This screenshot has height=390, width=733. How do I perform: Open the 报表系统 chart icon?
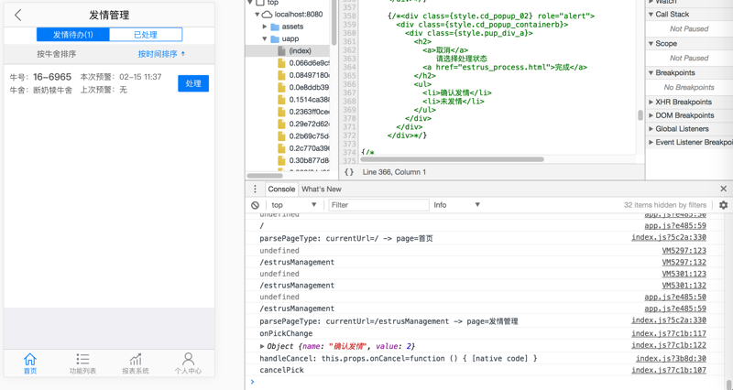(x=136, y=360)
